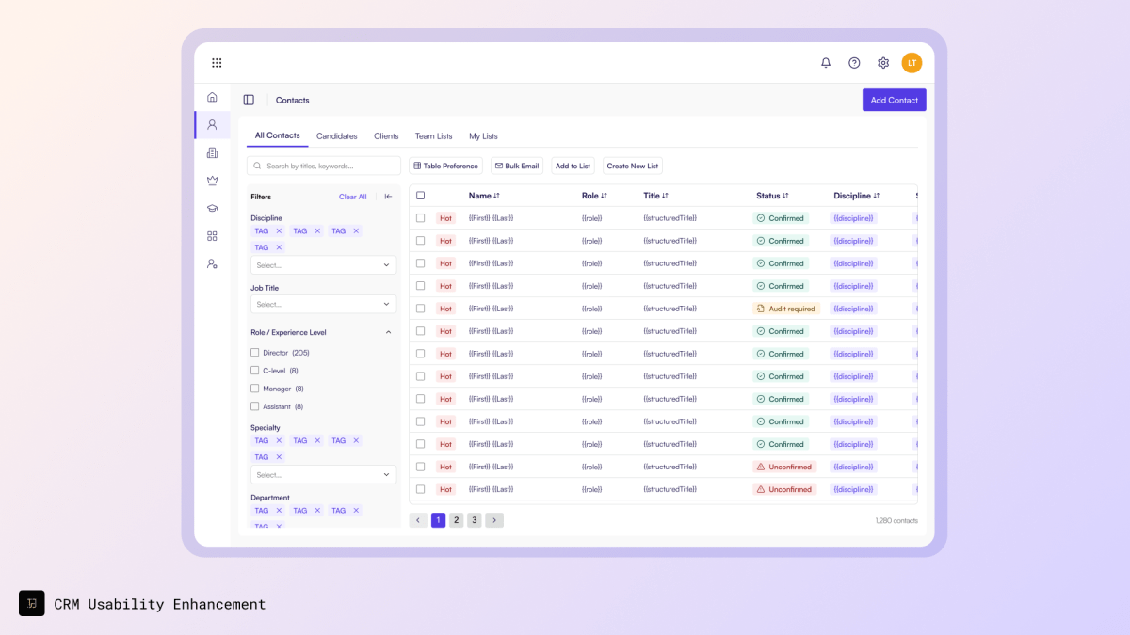Check the Director (205) filter checkbox
Screen dimensions: 1130x635
255,352
